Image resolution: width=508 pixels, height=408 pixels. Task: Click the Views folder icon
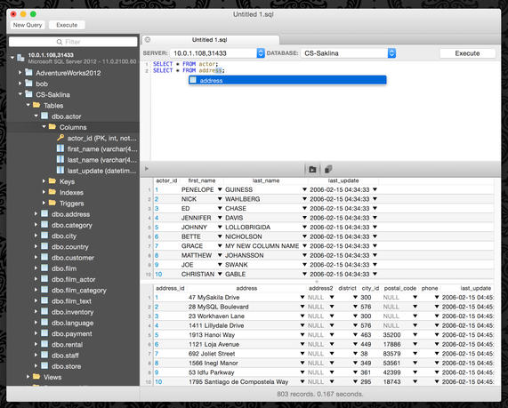36,377
